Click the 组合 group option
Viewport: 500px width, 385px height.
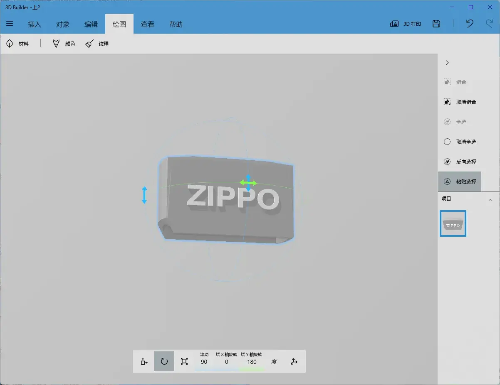pos(460,82)
